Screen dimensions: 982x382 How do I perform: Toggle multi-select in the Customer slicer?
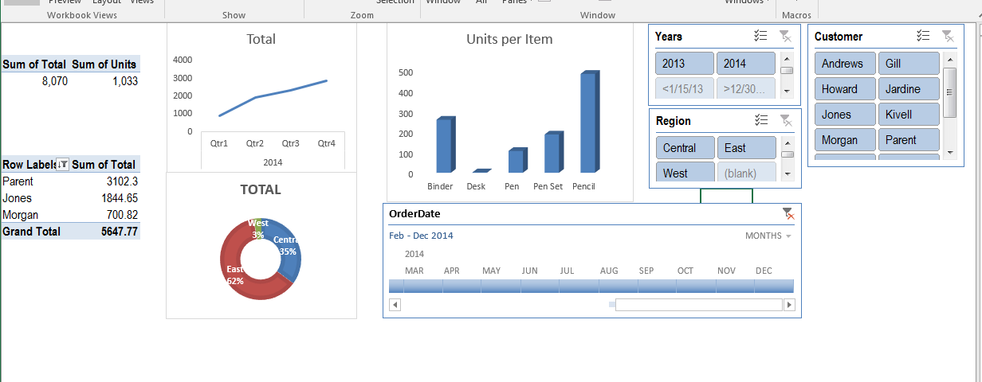[x=924, y=36]
